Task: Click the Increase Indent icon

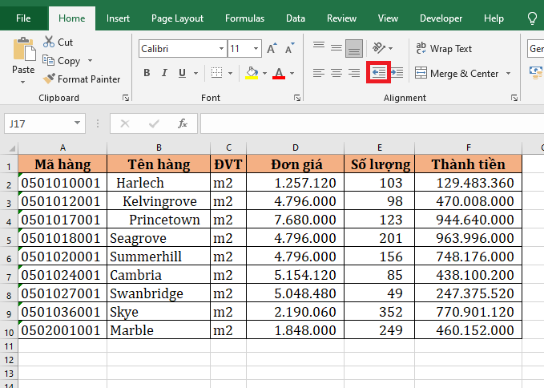Action: 396,73
